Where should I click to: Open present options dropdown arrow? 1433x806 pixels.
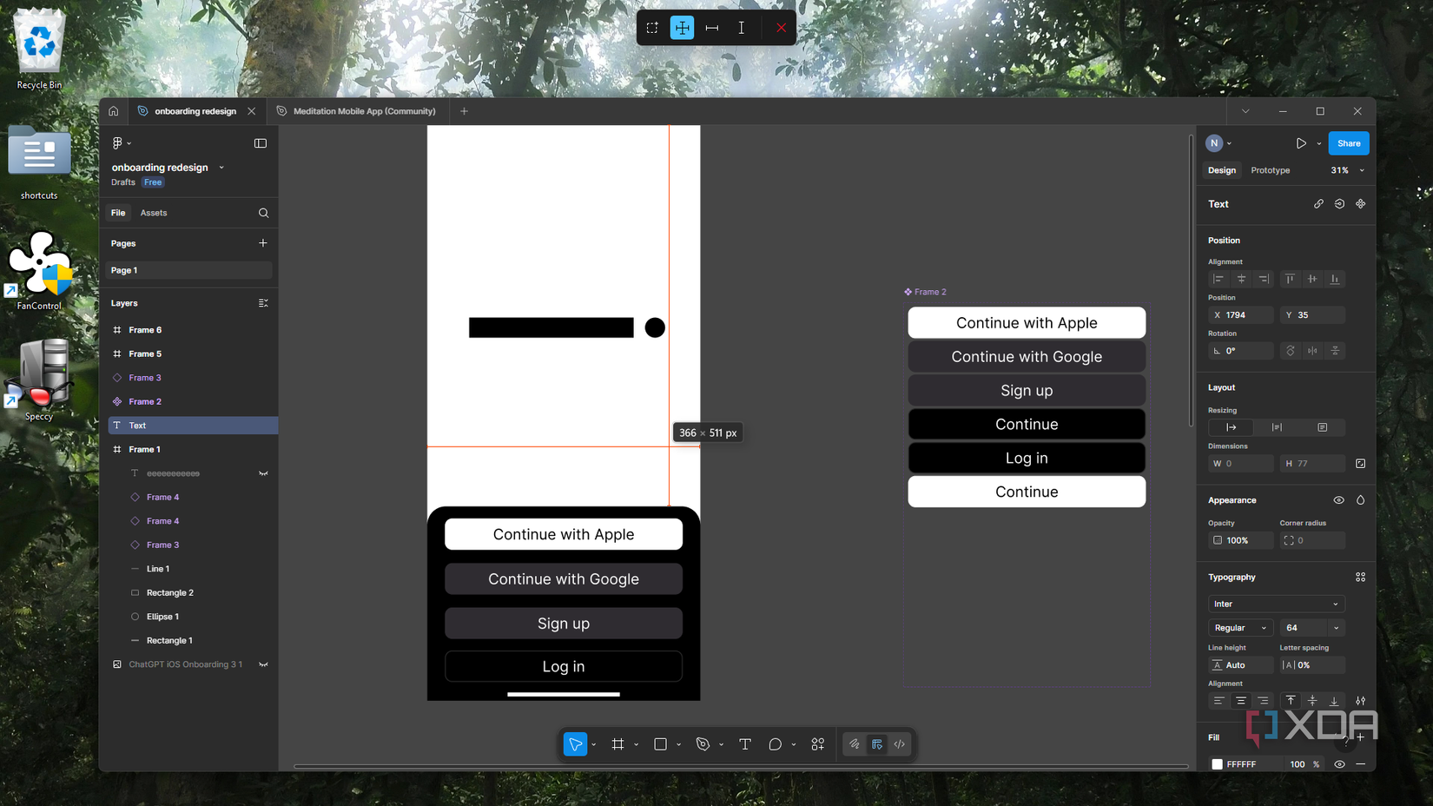[1319, 143]
